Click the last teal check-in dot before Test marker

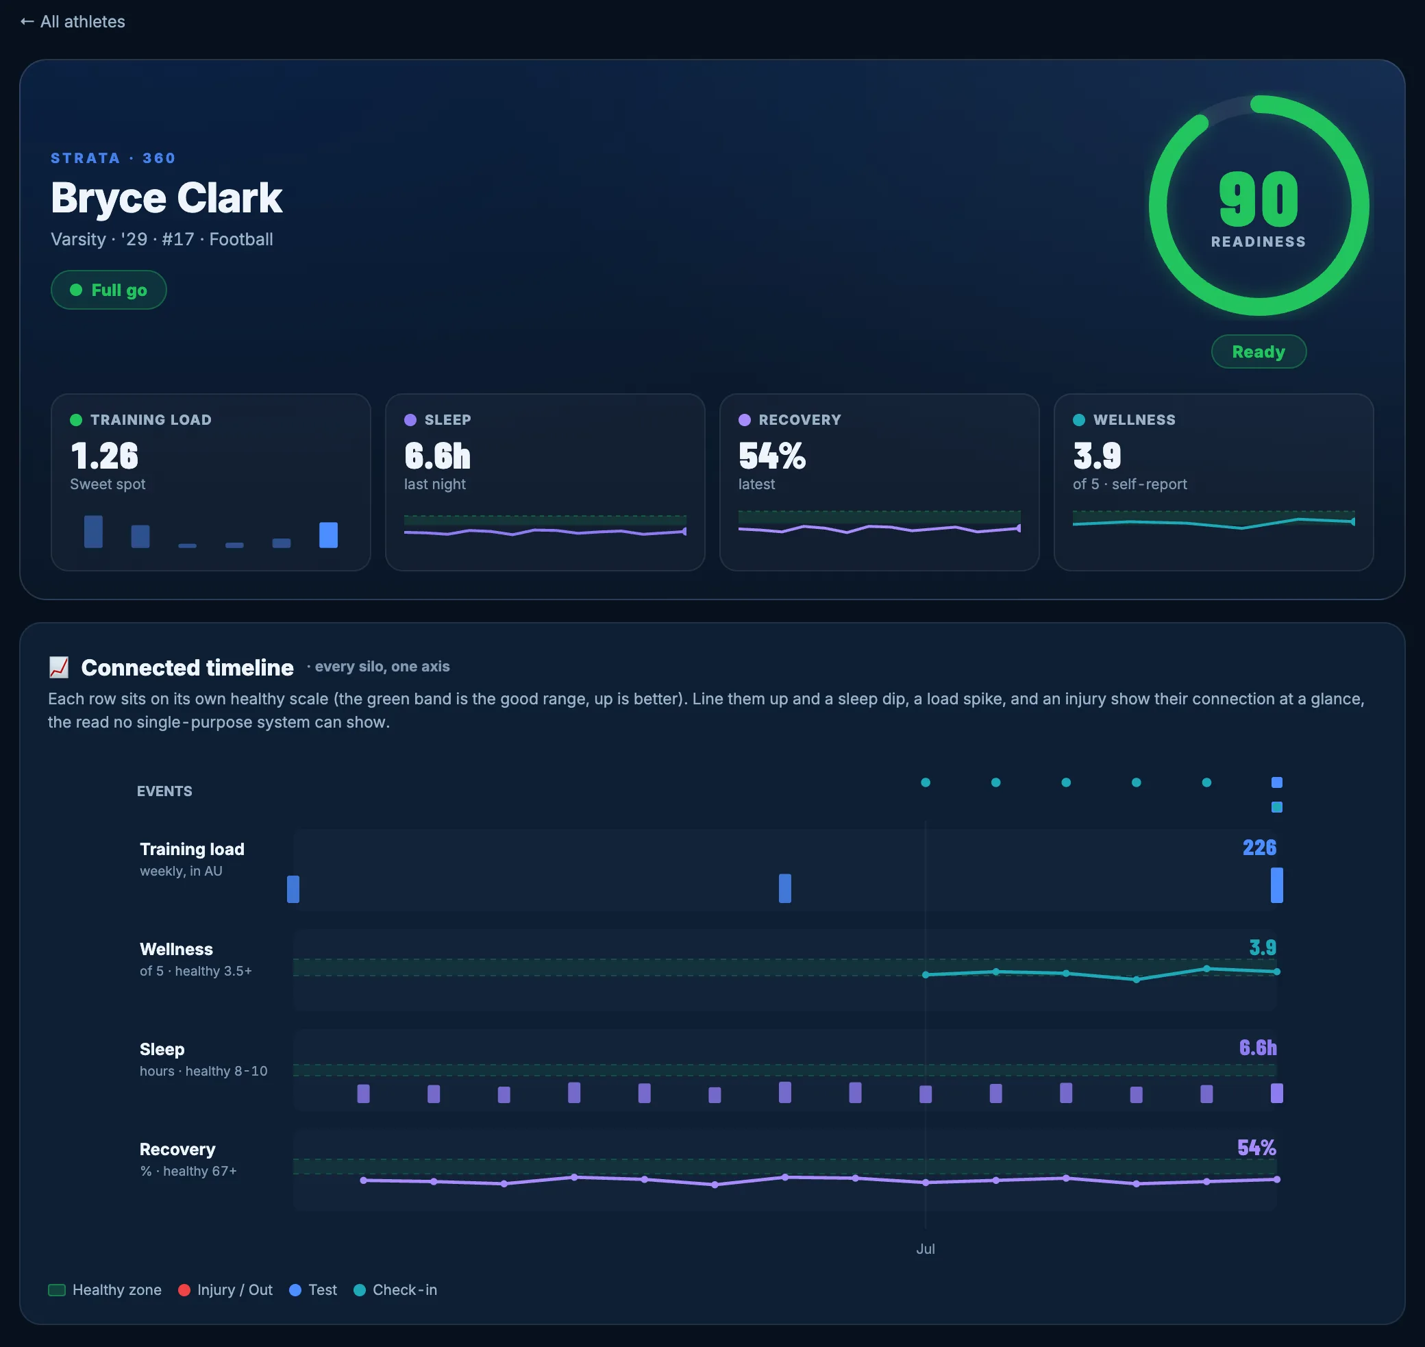(x=1206, y=782)
